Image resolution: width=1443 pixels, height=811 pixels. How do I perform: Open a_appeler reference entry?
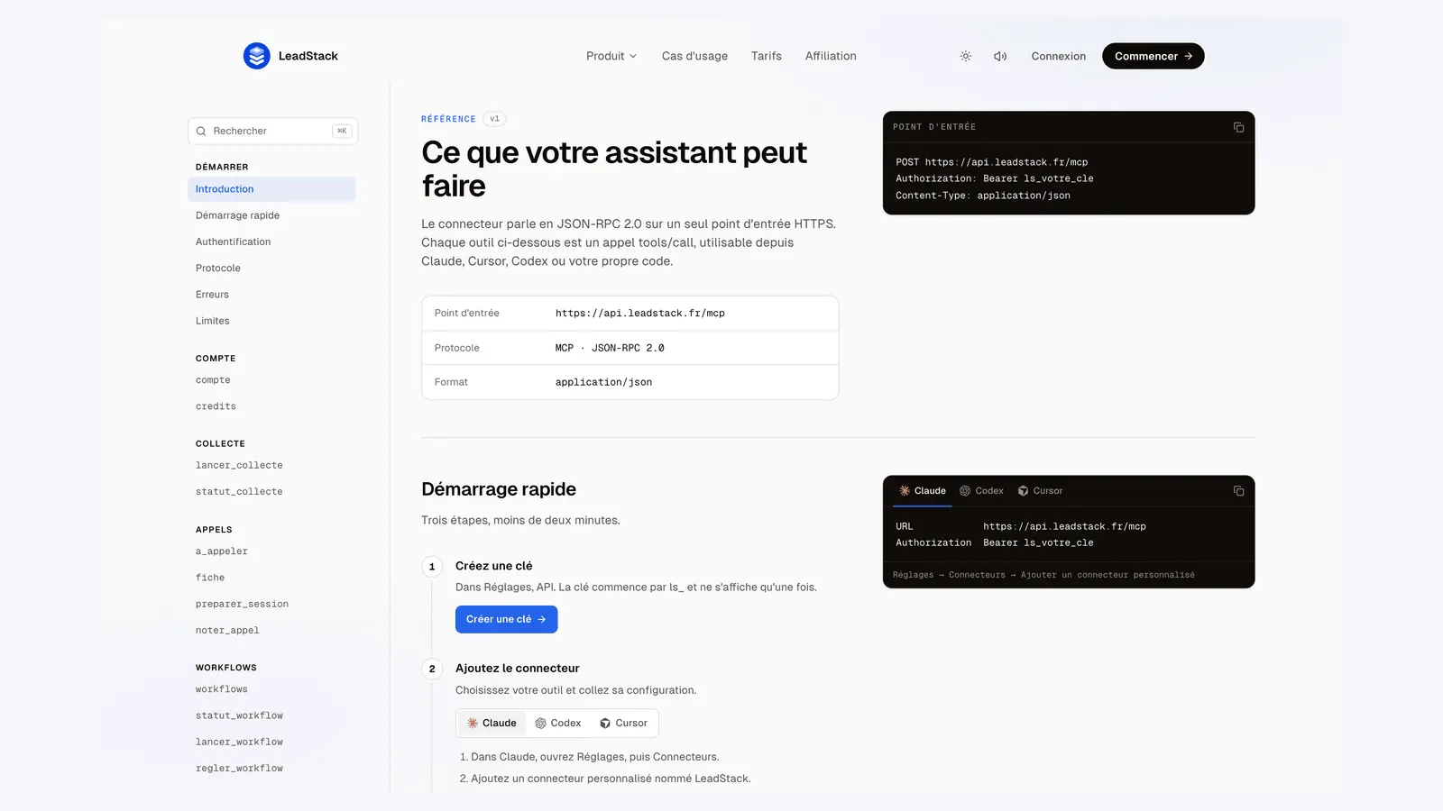click(x=222, y=551)
